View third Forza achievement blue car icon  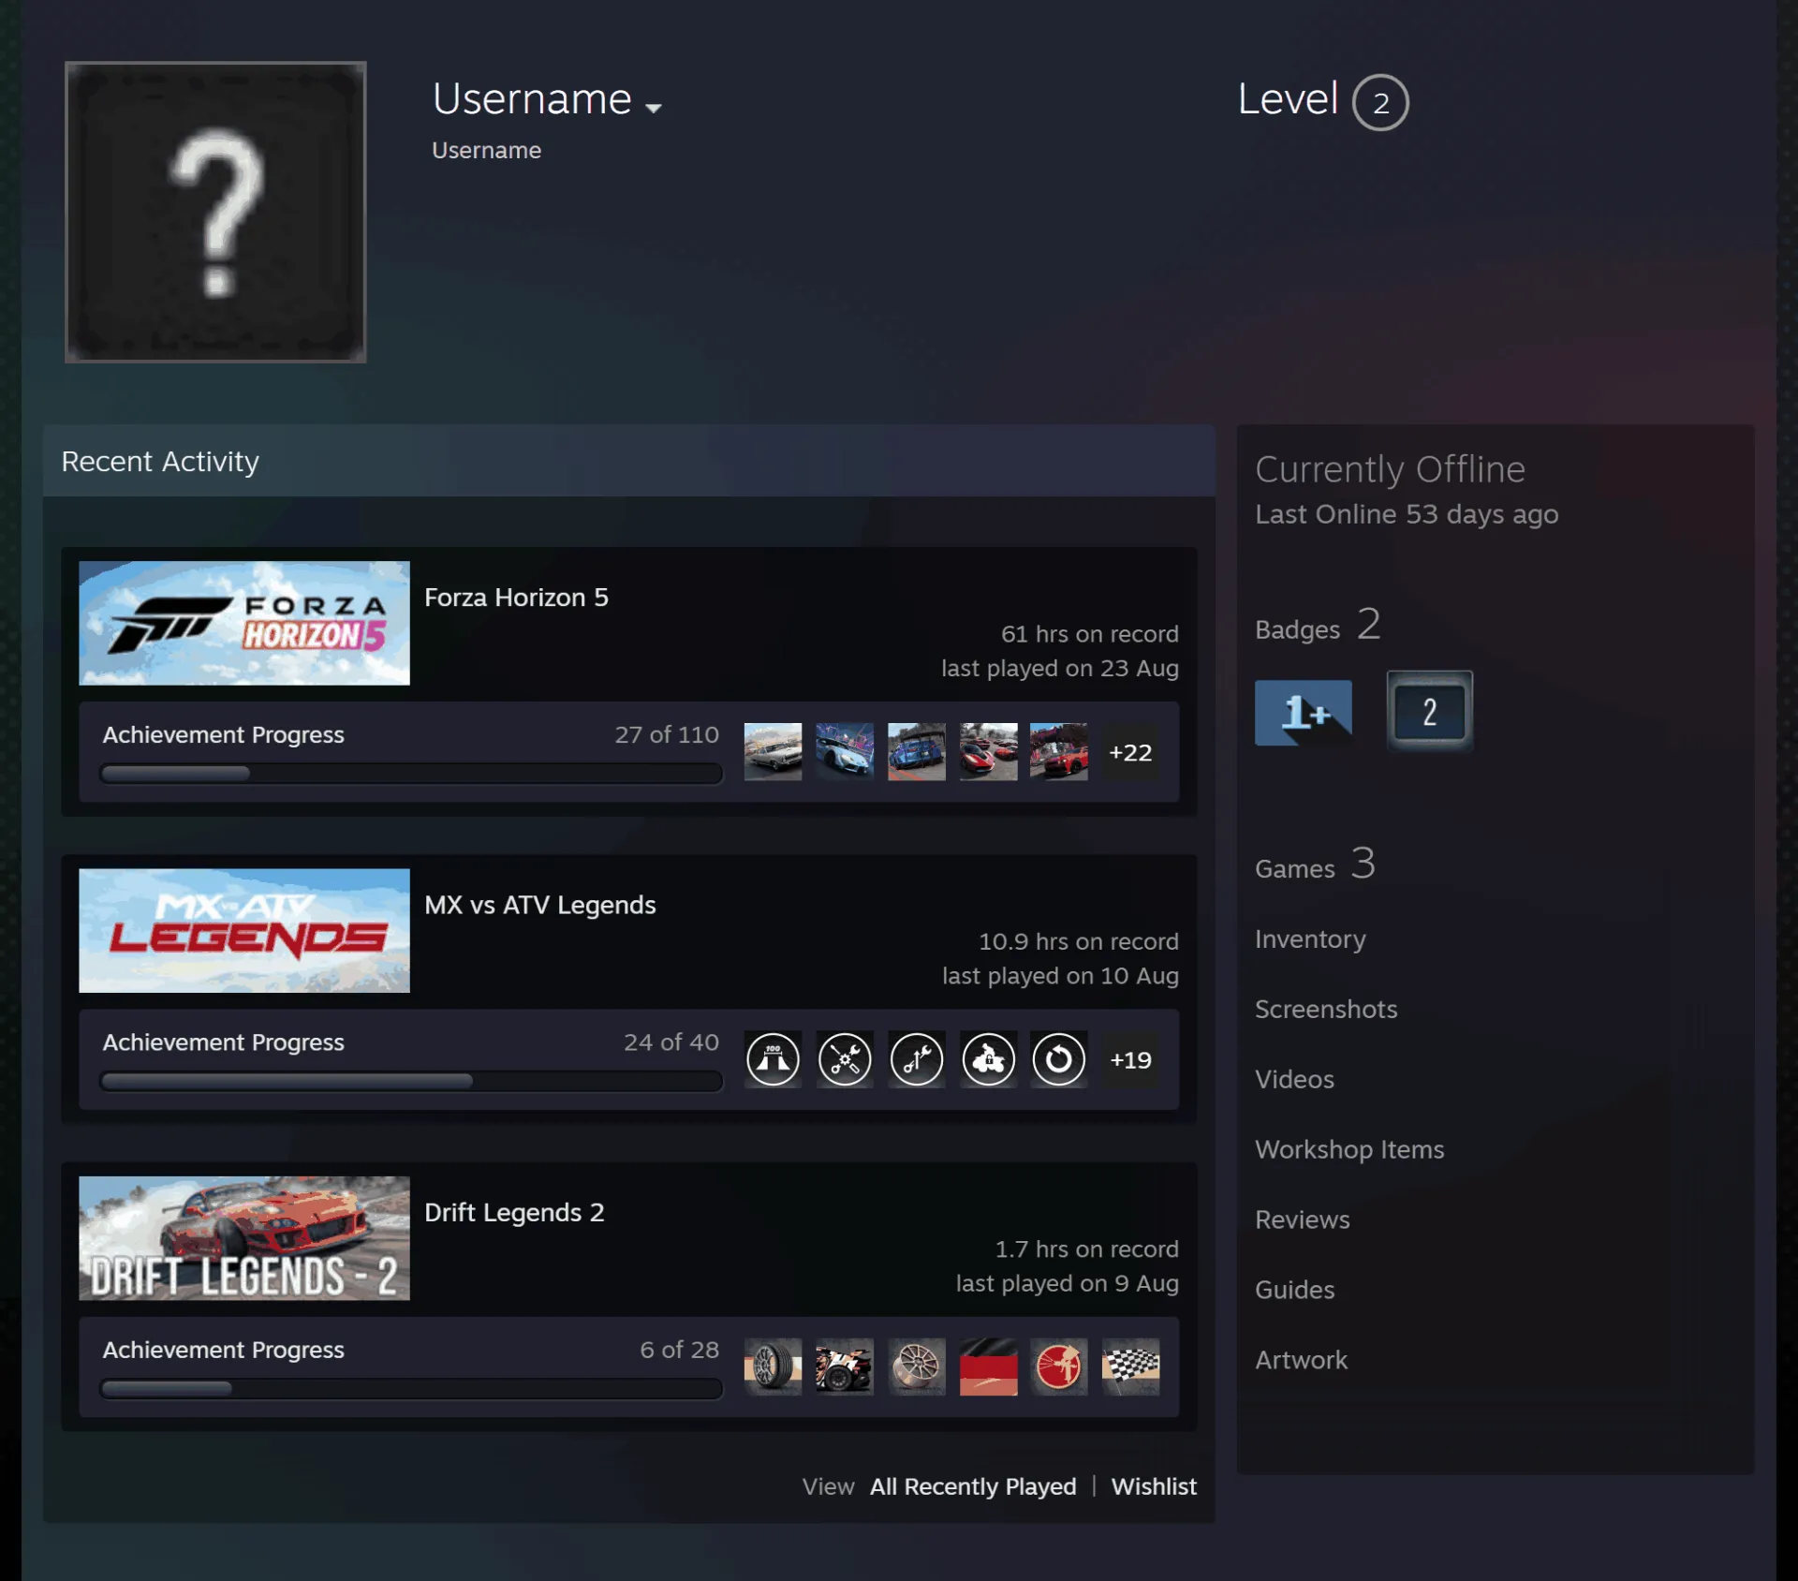click(x=917, y=751)
